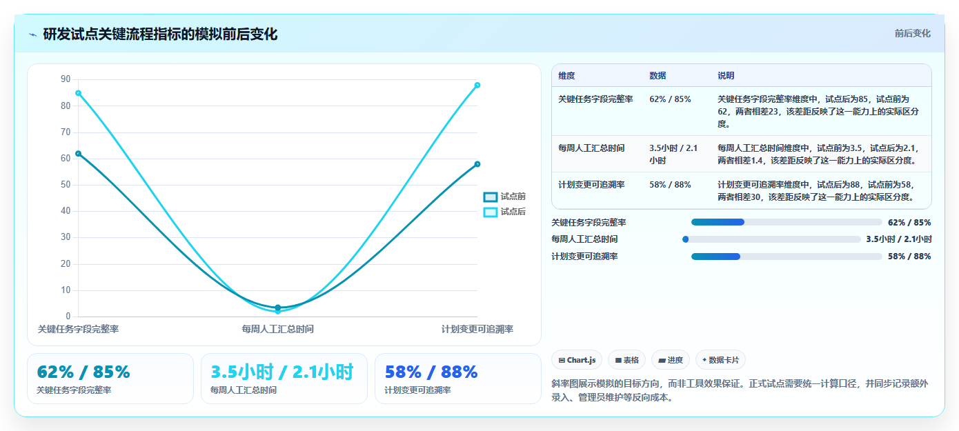Screen dimensions: 959x431
Task: Click the 表格 tag
Action: tap(627, 360)
